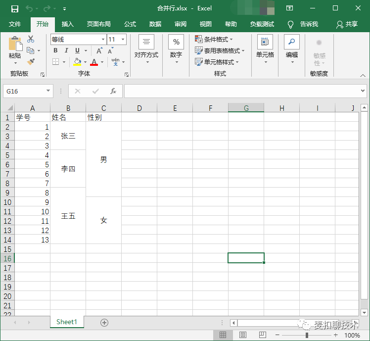Click the 共享 share button
Viewport: 370px width, 341px height.
coord(347,24)
